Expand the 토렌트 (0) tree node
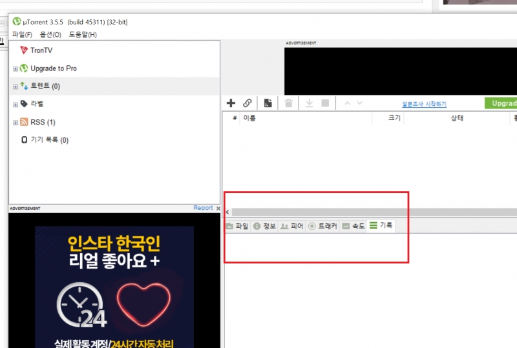This screenshot has width=517, height=348. 16,87
